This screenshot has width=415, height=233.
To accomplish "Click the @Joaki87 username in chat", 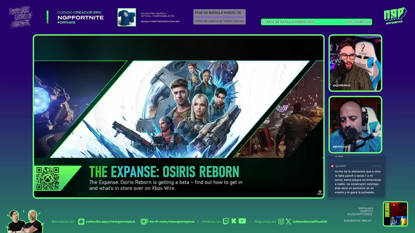I will point(341,166).
